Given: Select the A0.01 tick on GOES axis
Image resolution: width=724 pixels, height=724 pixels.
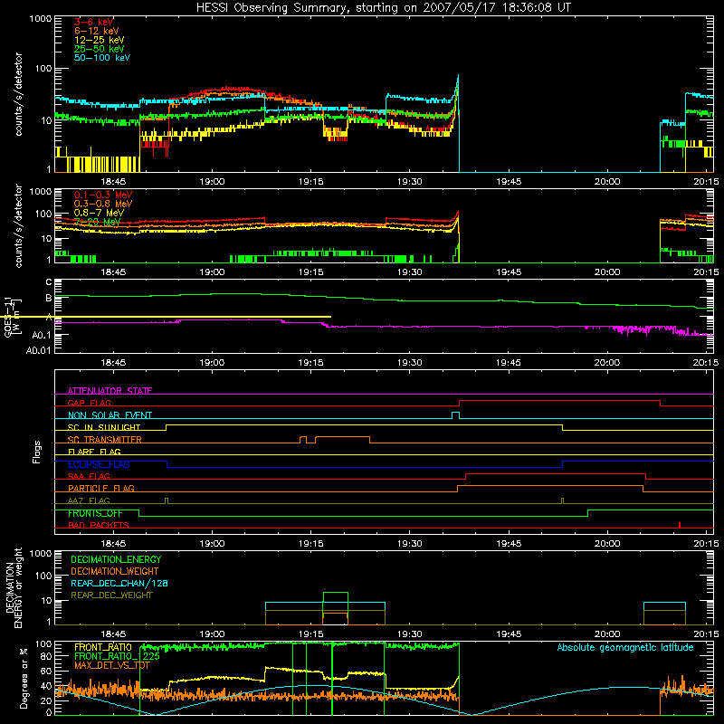Looking at the screenshot, I should tap(38, 350).
